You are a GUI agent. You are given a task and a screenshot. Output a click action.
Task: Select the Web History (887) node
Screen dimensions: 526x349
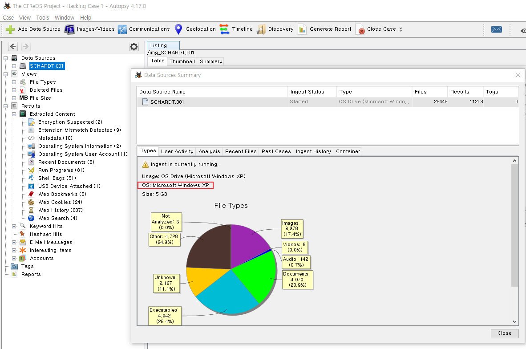61,211
